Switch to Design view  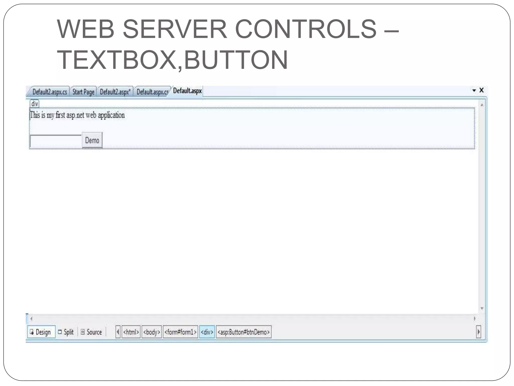click(x=41, y=332)
